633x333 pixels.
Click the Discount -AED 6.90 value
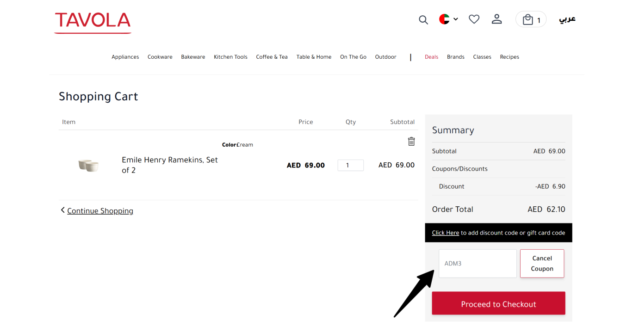tap(550, 186)
